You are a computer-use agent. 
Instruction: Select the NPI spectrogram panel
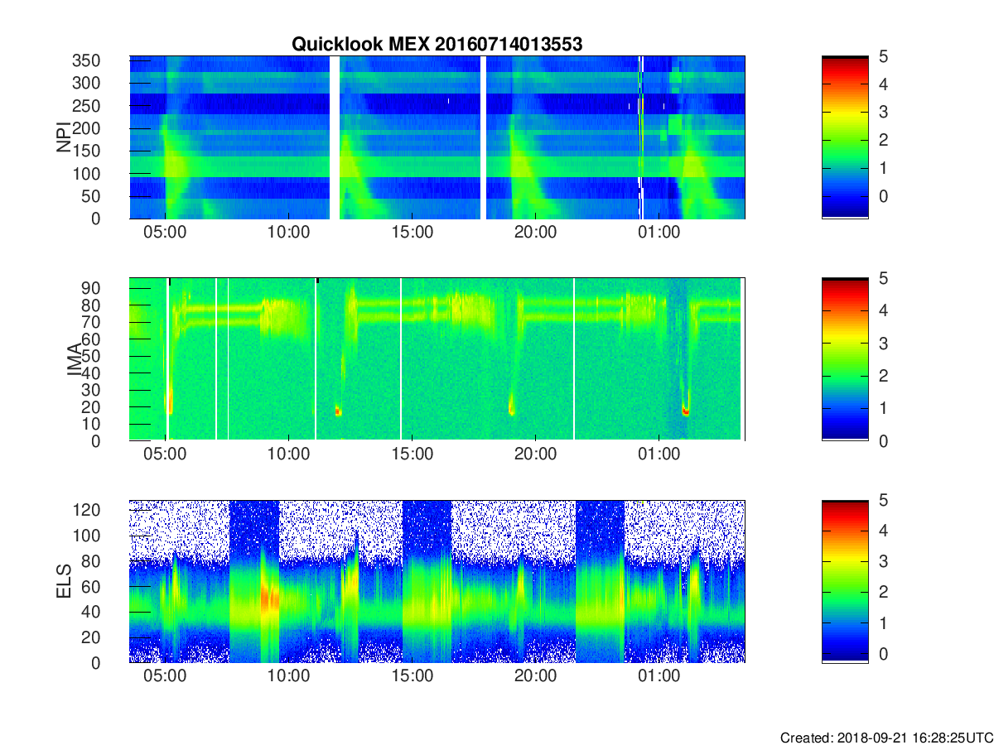[437, 137]
